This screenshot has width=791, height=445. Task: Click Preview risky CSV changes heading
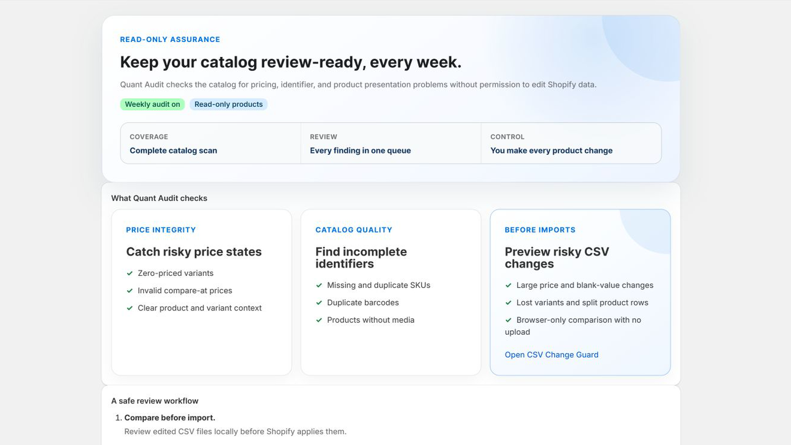(x=557, y=258)
